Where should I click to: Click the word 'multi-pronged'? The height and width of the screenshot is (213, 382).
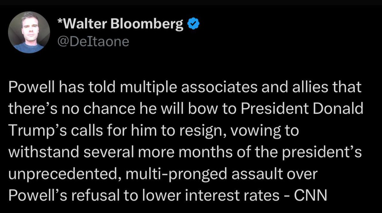click(177, 174)
